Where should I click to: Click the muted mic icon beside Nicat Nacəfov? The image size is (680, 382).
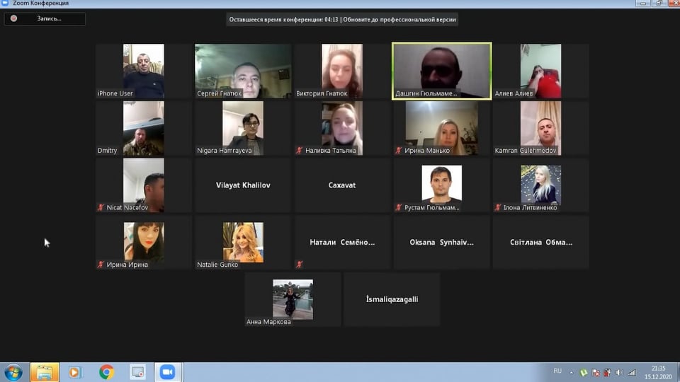[101, 208]
